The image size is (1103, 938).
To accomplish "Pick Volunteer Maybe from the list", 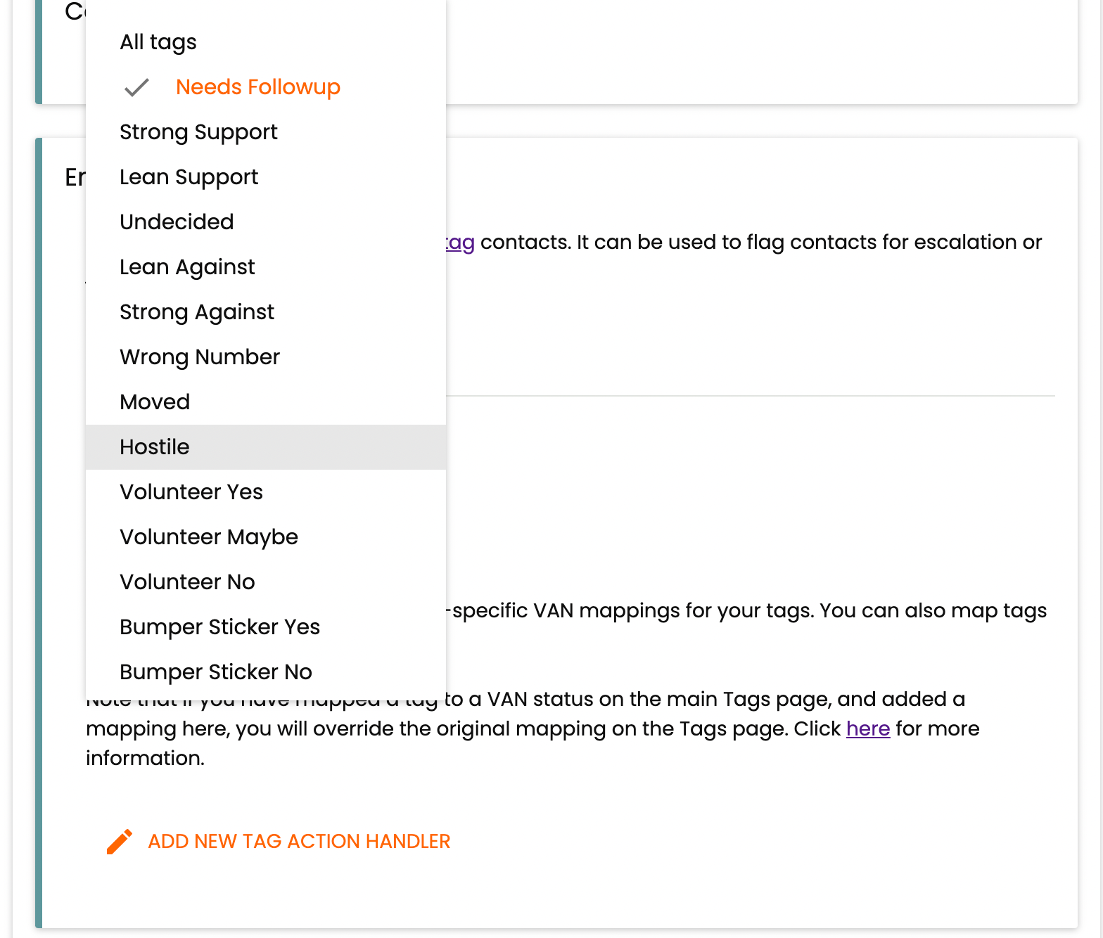I will tap(266, 537).
